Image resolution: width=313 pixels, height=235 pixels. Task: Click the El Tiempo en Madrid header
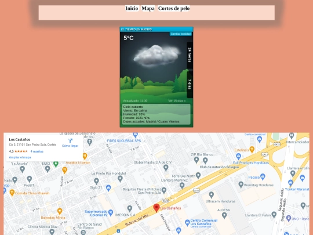tap(137, 30)
